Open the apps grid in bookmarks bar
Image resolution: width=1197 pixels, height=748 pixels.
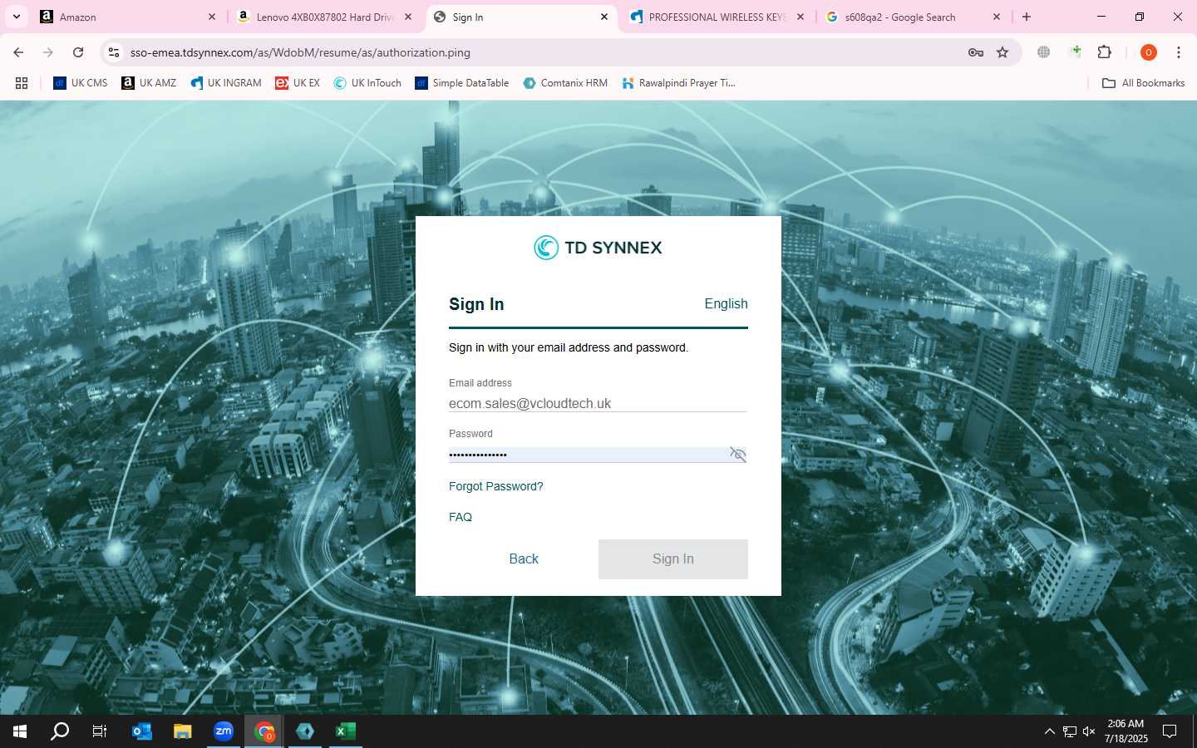point(22,83)
